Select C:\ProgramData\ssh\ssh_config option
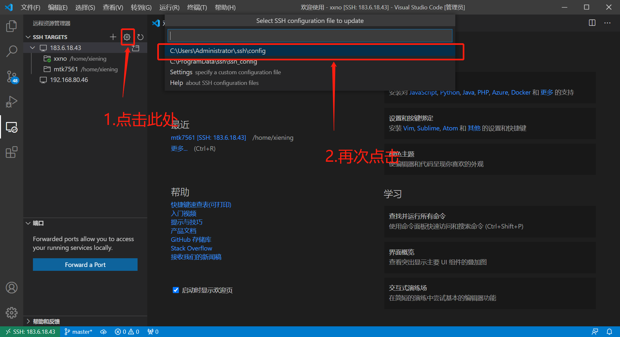This screenshot has width=620, height=337. coord(310,61)
